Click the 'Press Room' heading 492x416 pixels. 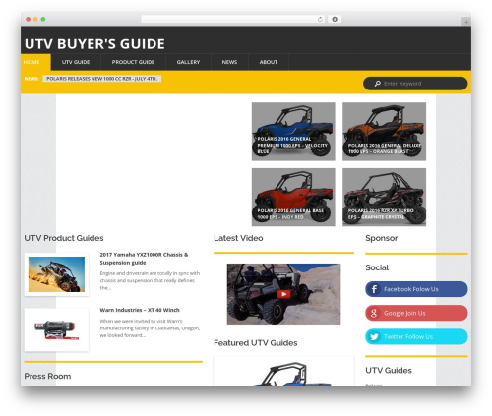pos(47,376)
